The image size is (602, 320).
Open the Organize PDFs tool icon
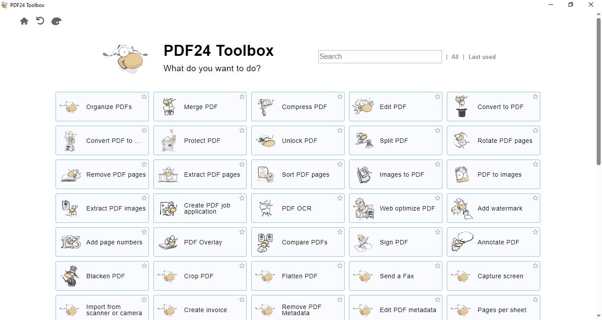[x=70, y=107]
